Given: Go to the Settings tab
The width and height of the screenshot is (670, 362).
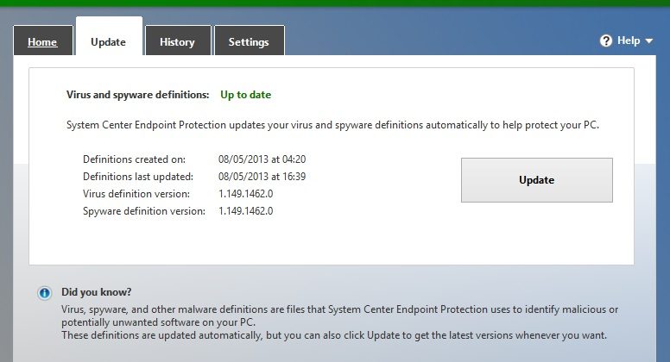Looking at the screenshot, I should [x=248, y=41].
